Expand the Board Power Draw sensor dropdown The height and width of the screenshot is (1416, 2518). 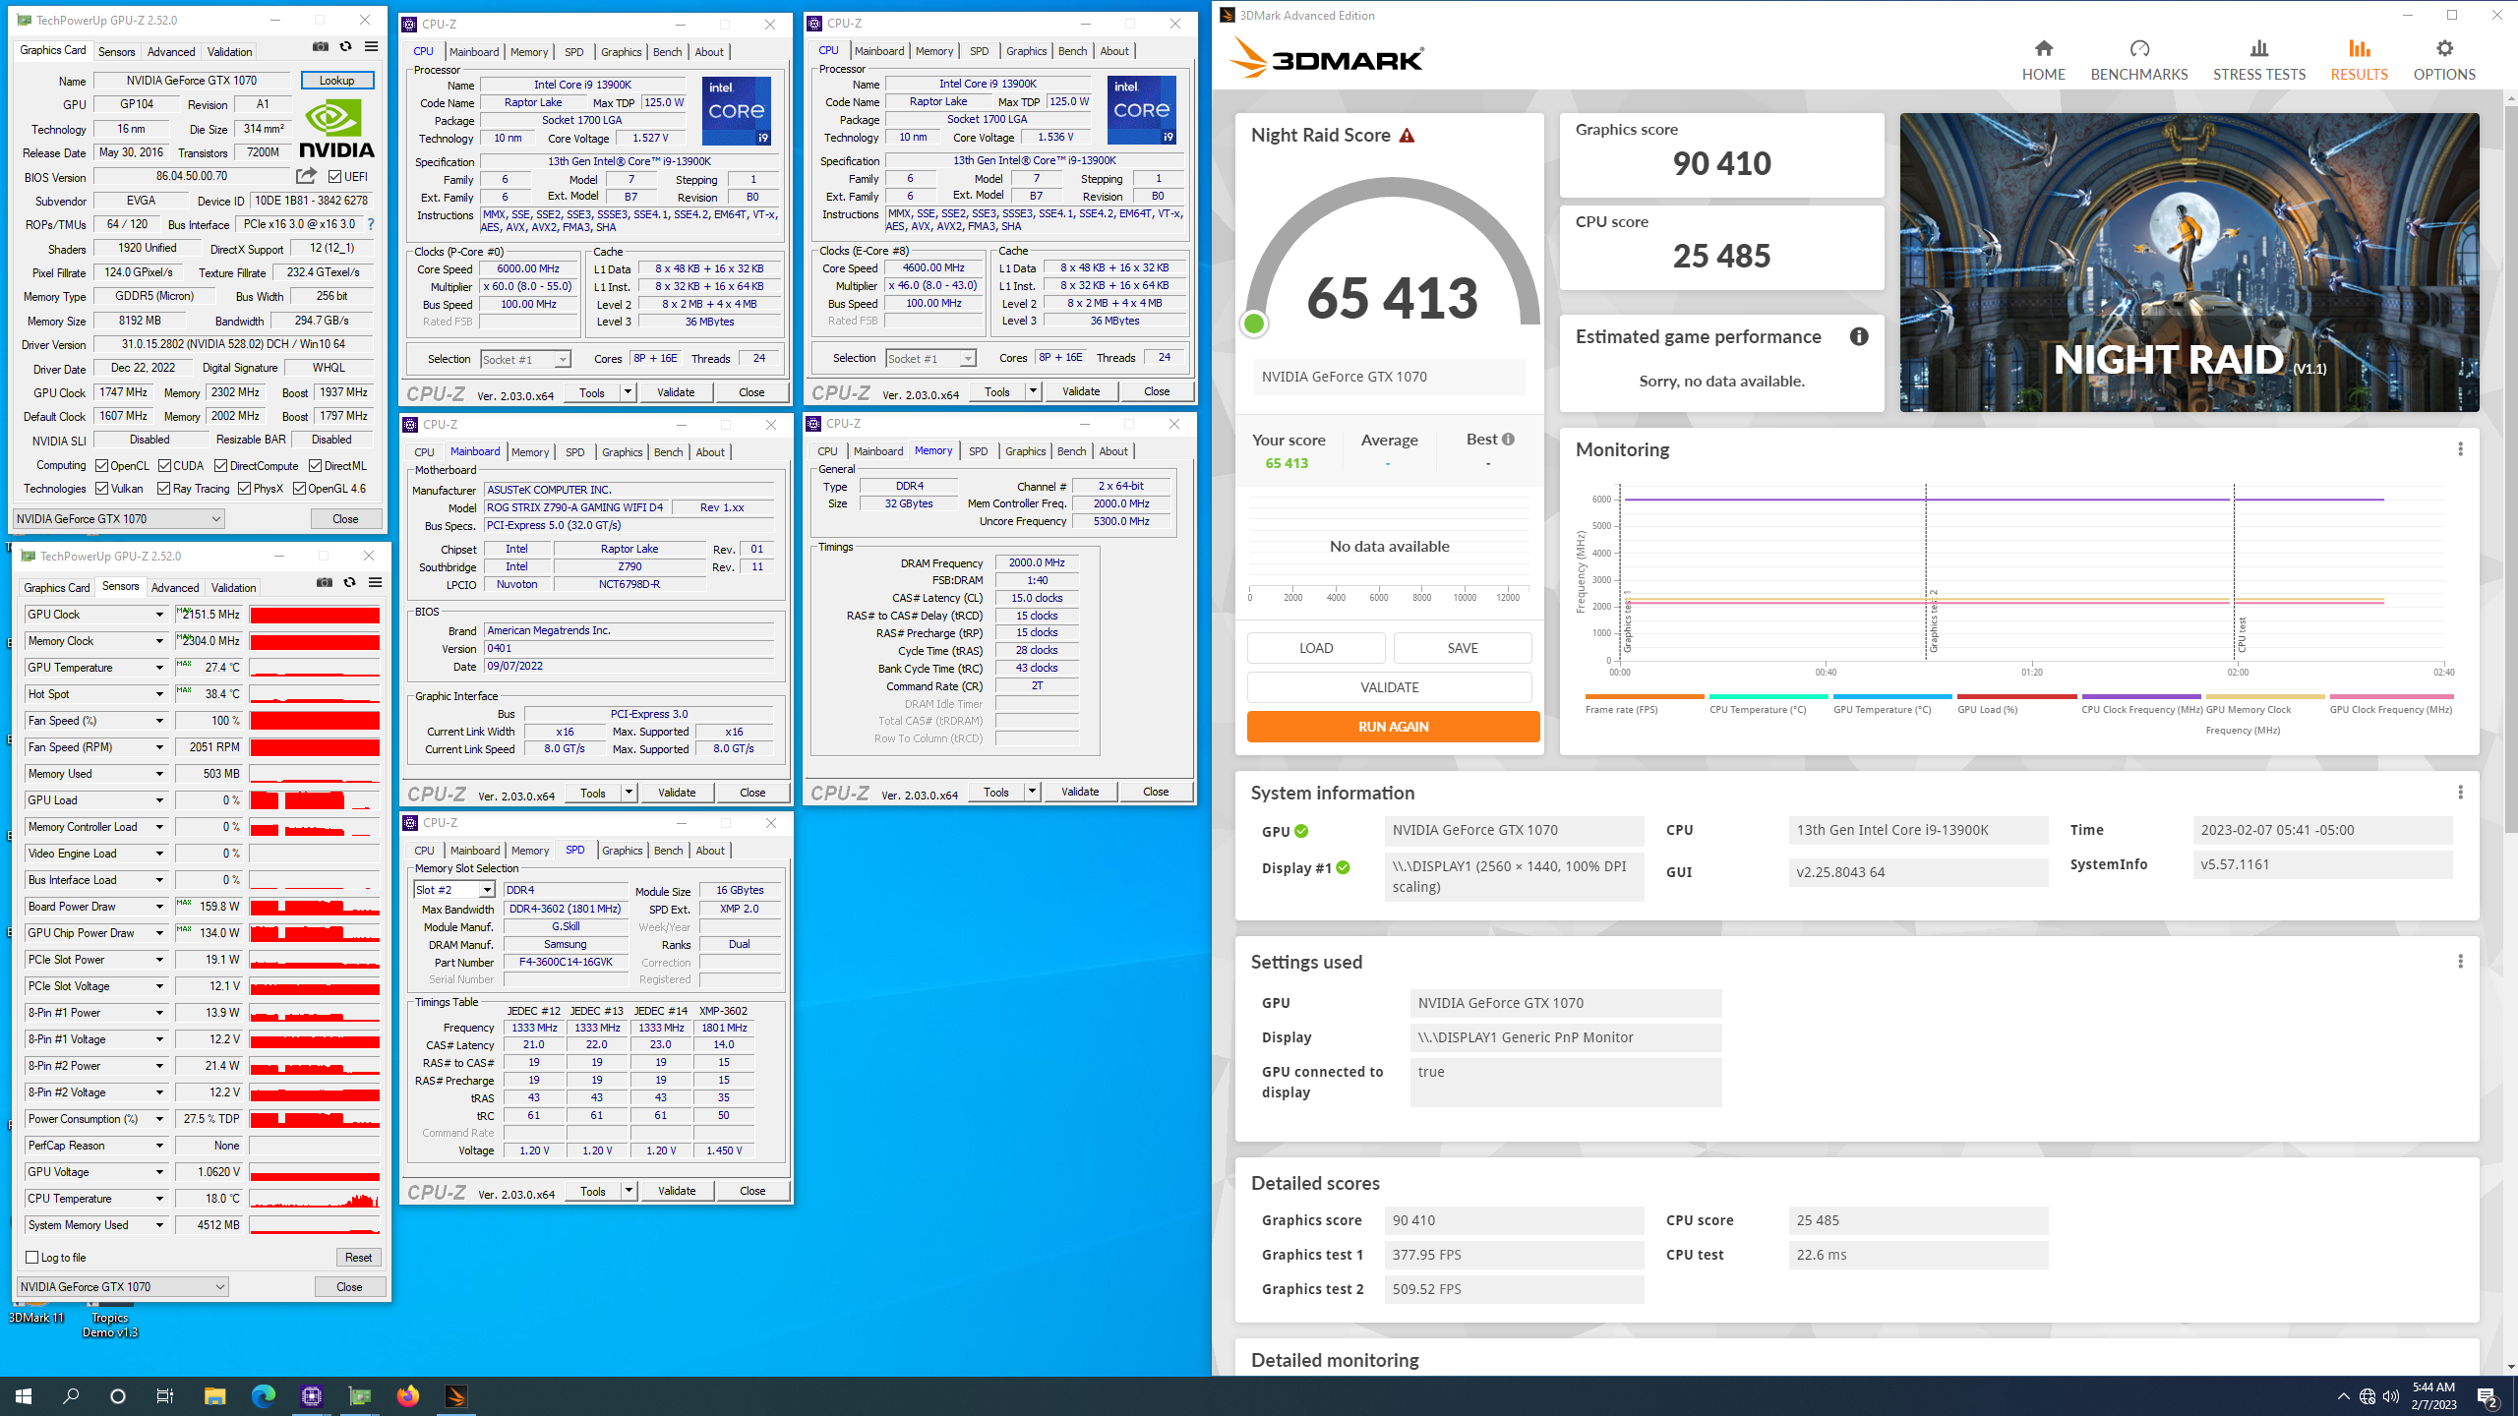click(x=159, y=907)
